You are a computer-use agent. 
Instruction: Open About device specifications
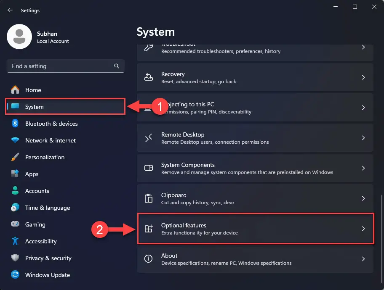click(x=255, y=259)
